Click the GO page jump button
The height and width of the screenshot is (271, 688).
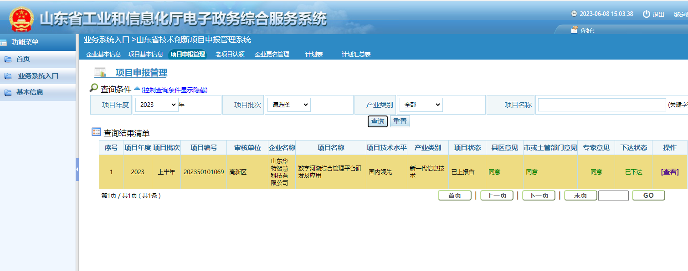(x=648, y=196)
